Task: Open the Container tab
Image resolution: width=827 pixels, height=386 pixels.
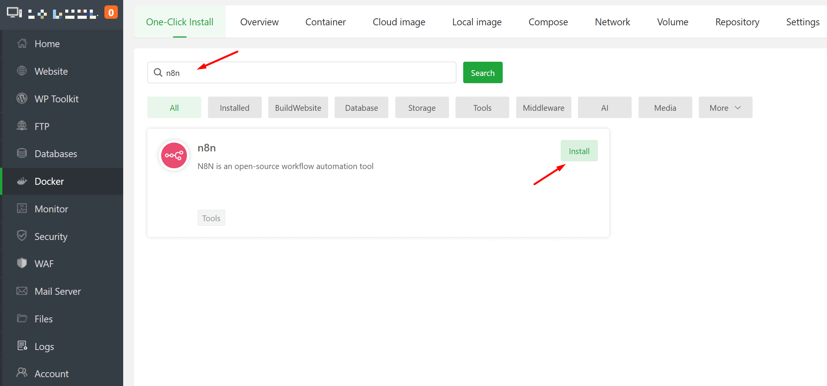Action: pos(325,22)
